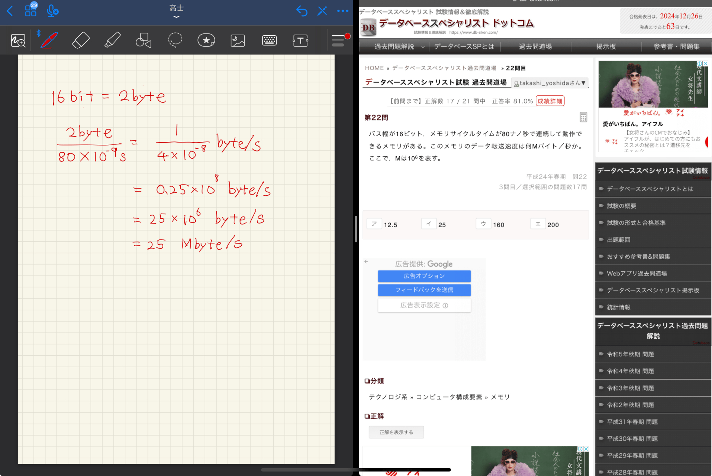
Task: Select answer option エ 200
Action: [x=538, y=224]
